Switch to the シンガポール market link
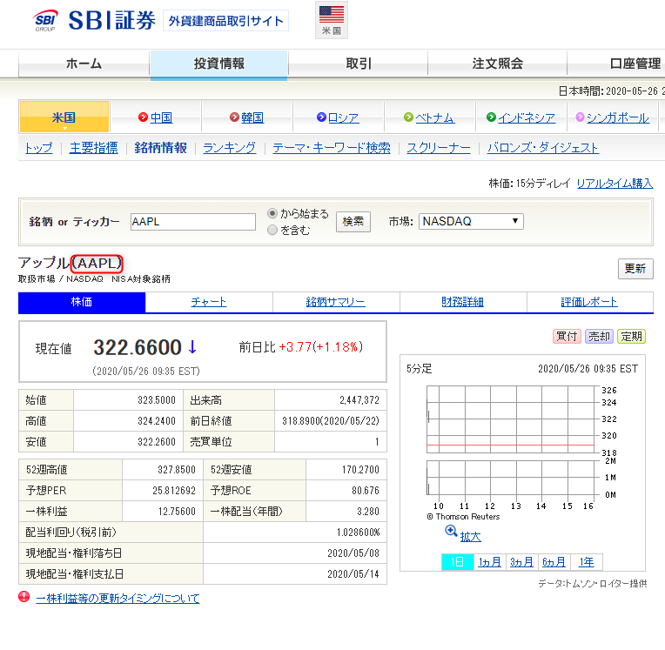 pos(617,117)
